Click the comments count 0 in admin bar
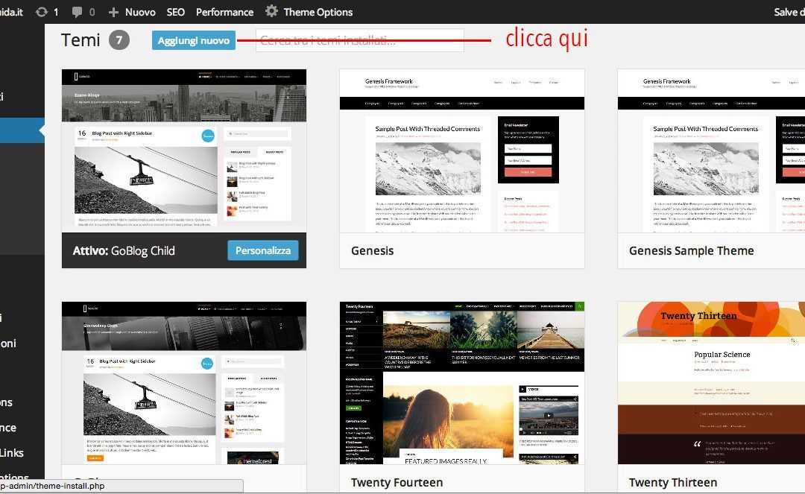Screen dimensions: 805x494 pyautogui.click(x=92, y=13)
